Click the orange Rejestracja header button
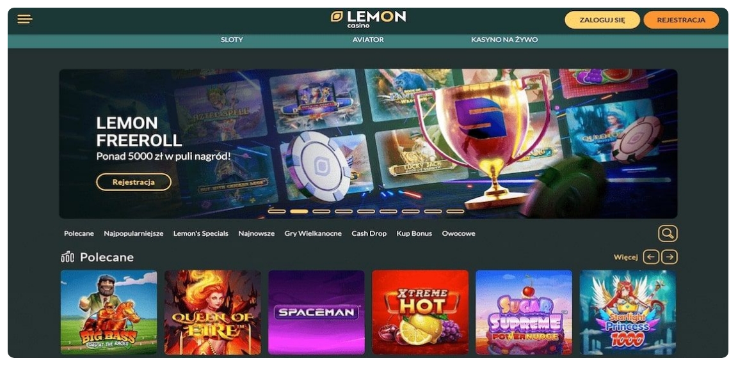The image size is (738, 365). tap(681, 20)
